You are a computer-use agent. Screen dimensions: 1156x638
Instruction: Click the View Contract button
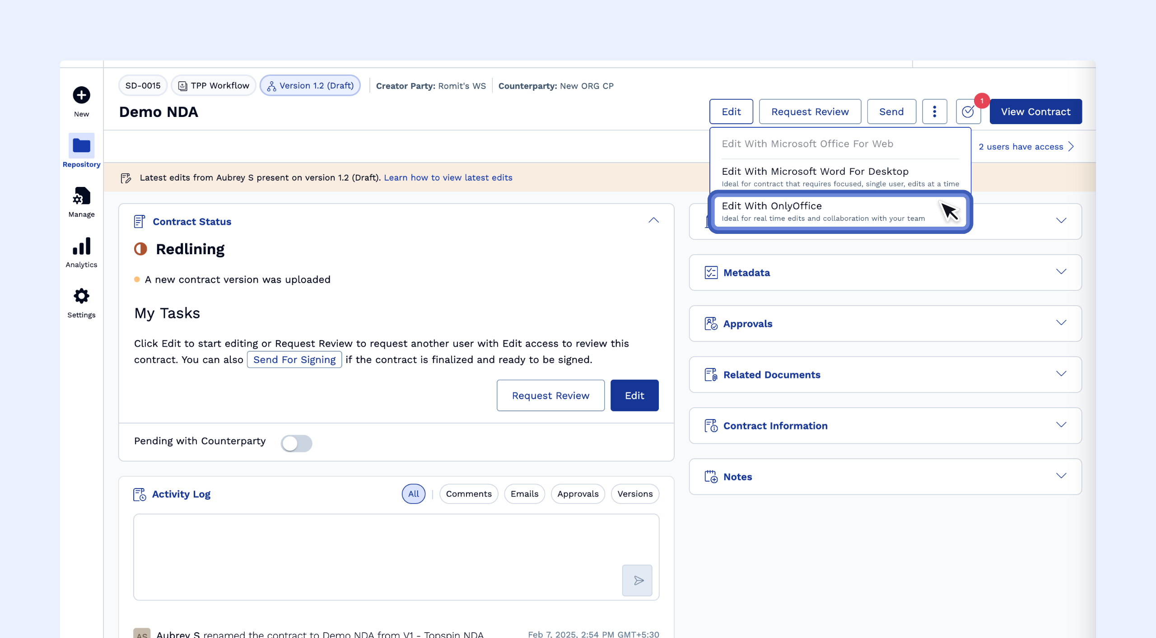[1035, 112]
